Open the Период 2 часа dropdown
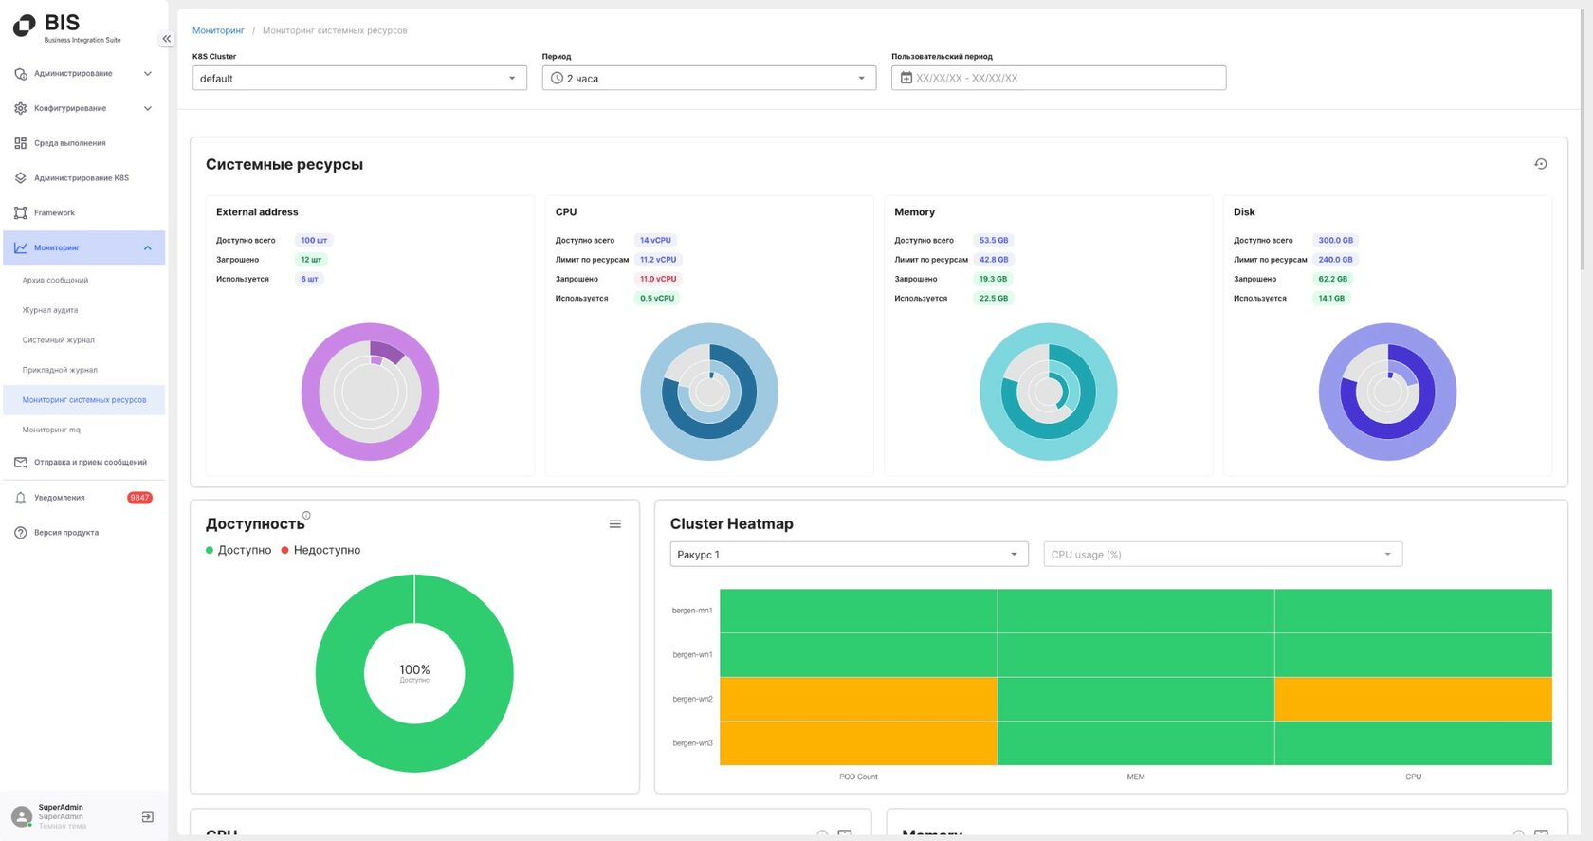 709,78
